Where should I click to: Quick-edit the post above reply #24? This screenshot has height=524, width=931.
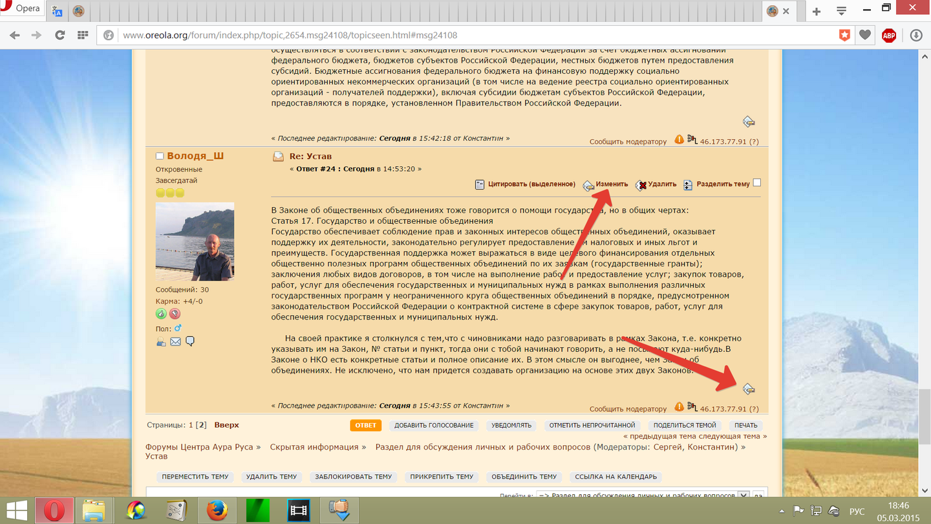click(749, 122)
